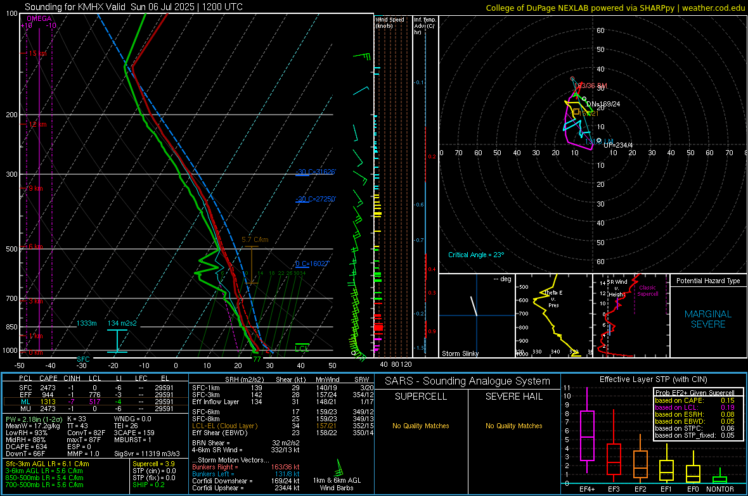This screenshot has height=496, width=748.
Task: Select the MU parcel row
Action: (x=96, y=408)
